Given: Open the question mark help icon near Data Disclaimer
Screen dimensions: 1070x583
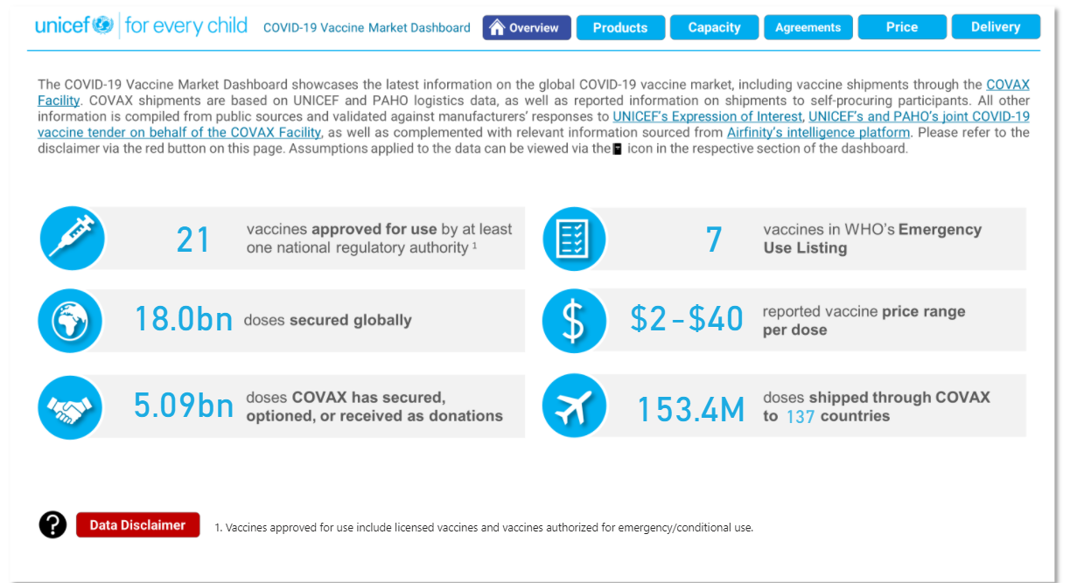Looking at the screenshot, I should (52, 524).
